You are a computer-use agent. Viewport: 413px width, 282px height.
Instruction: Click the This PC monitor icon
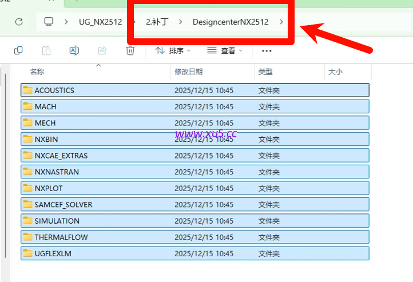[49, 22]
